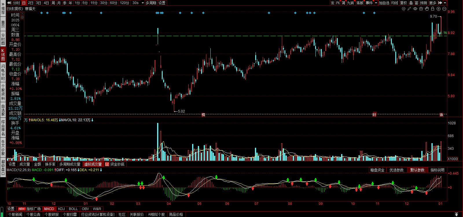The width and height of the screenshot is (463, 217).
Task: Toggle the 九转 indicator
Action: pos(351,3)
